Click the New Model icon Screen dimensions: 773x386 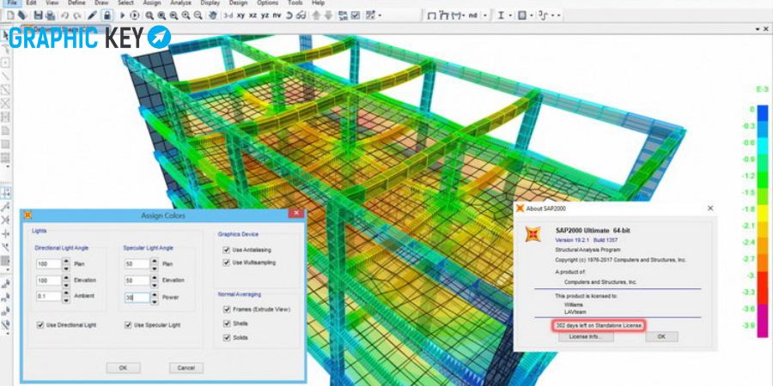10,15
